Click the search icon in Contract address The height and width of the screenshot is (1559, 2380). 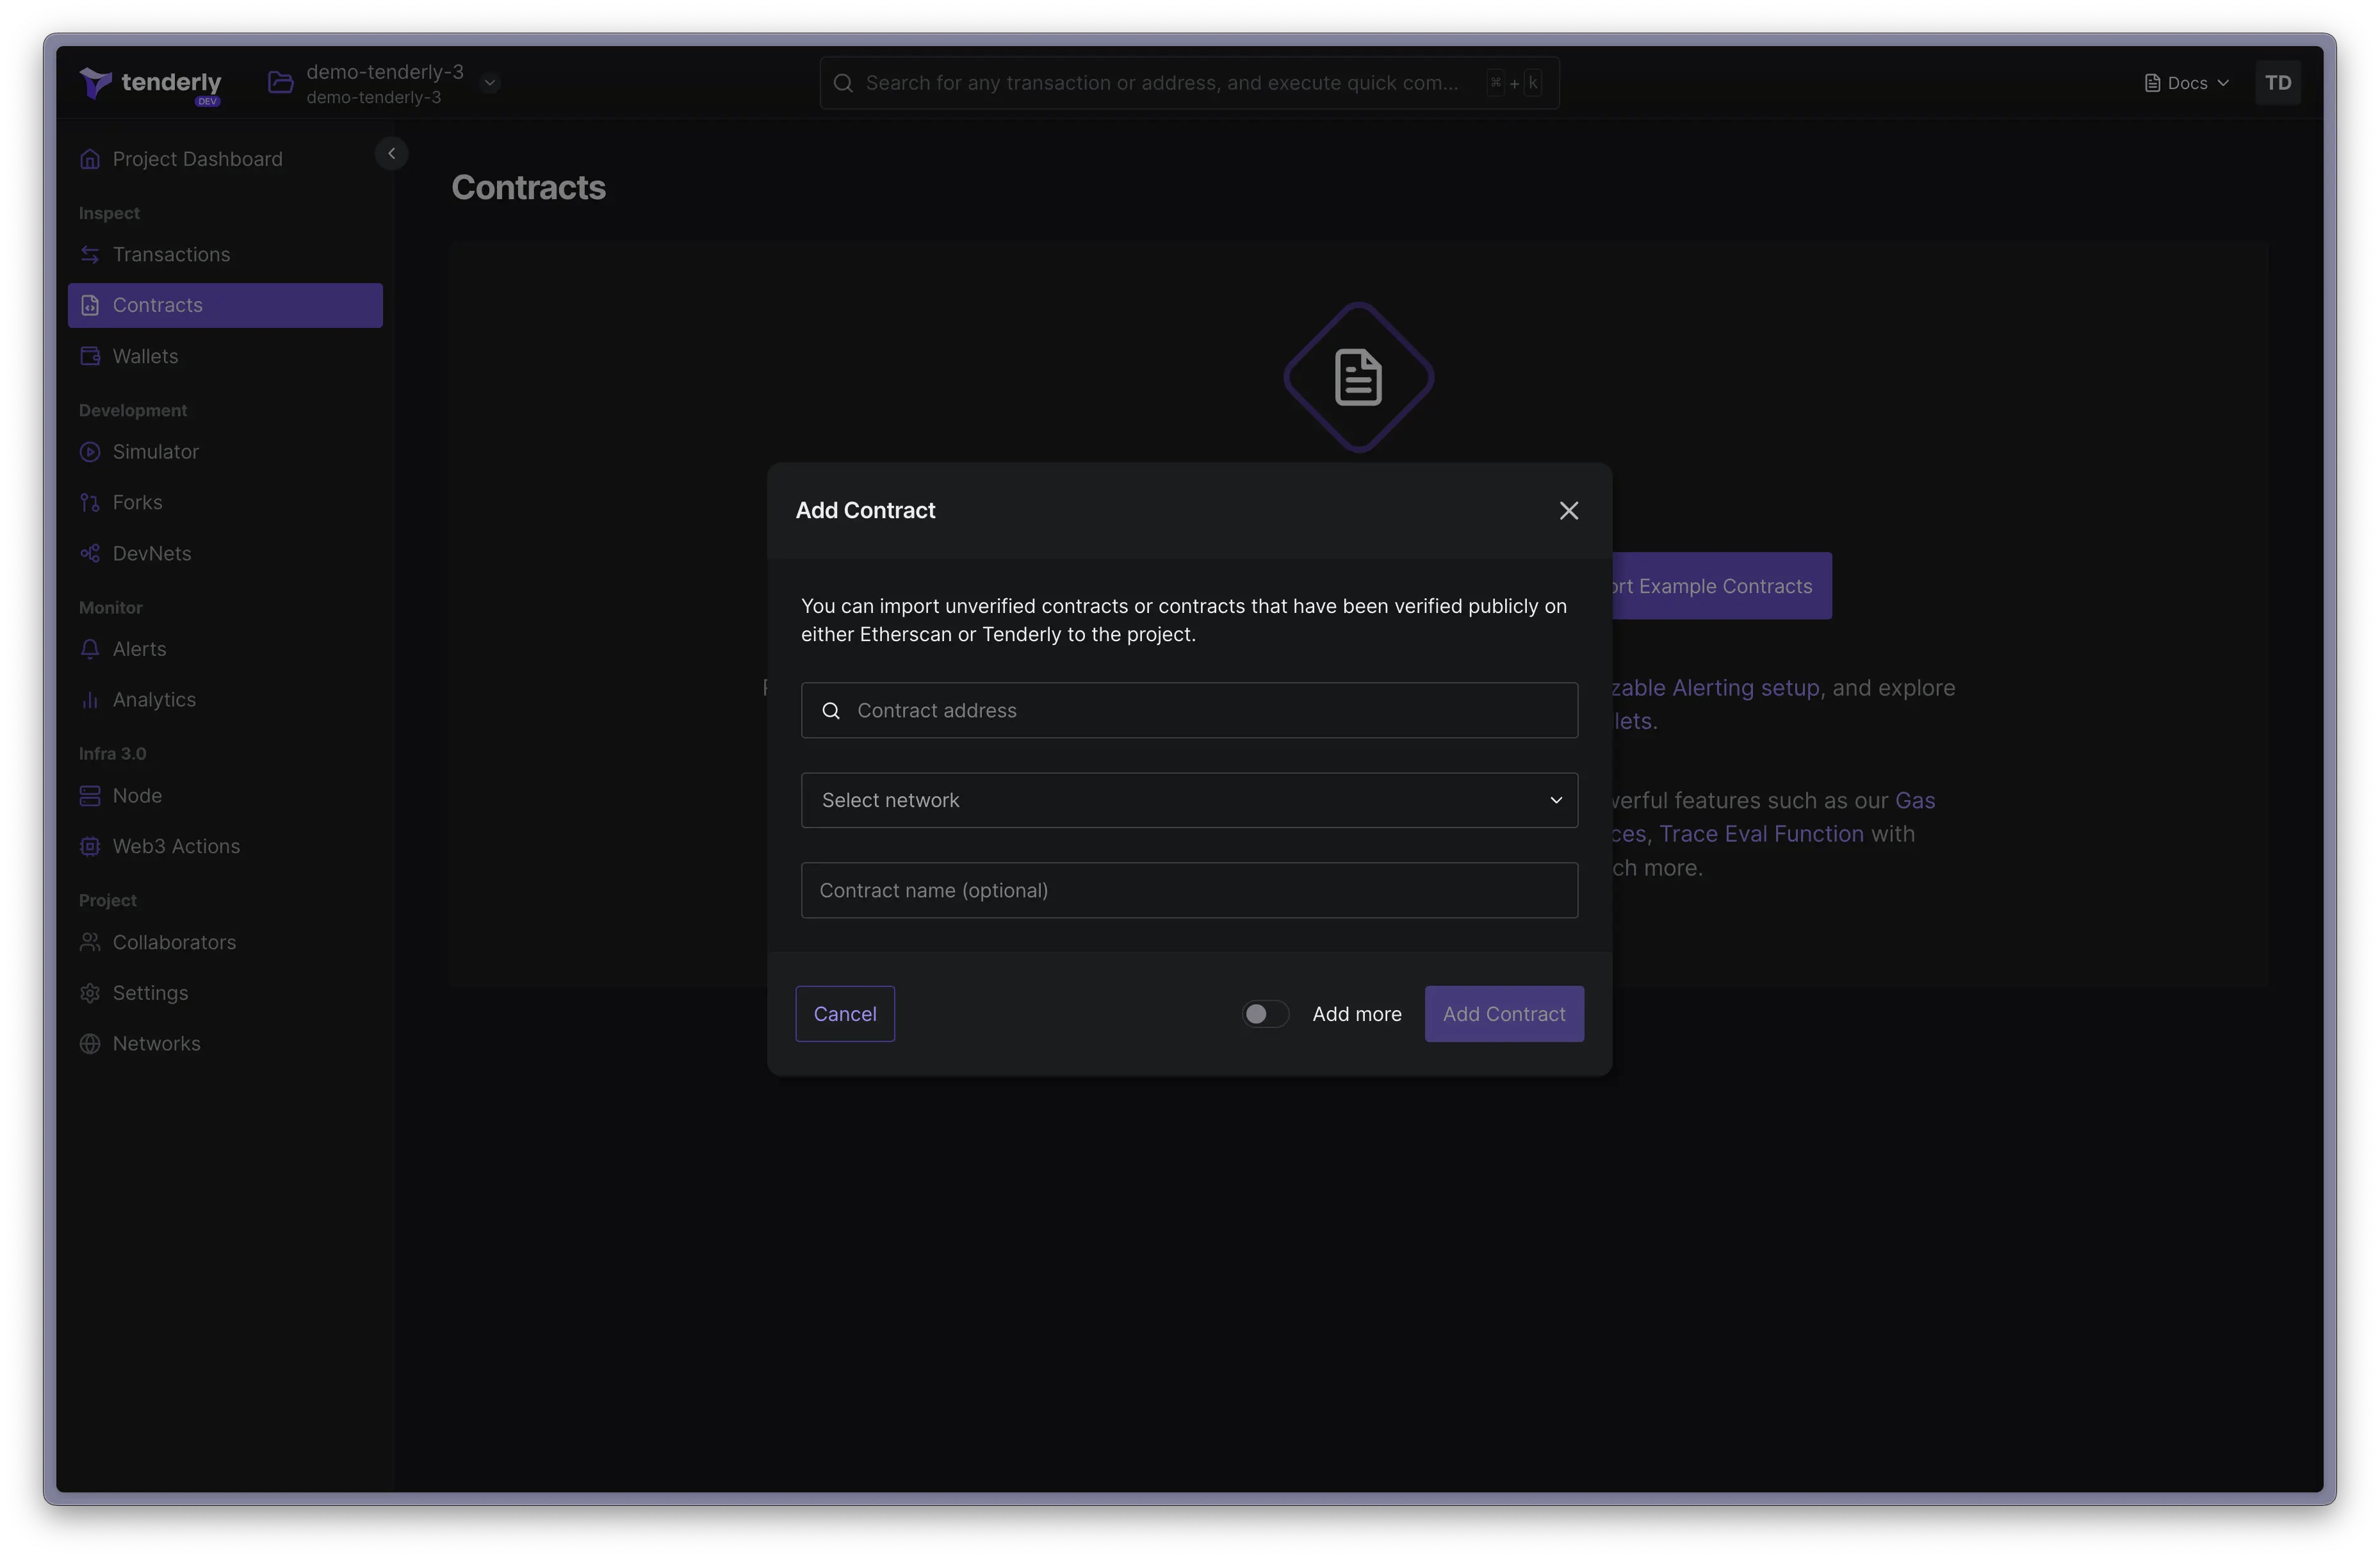pos(830,710)
